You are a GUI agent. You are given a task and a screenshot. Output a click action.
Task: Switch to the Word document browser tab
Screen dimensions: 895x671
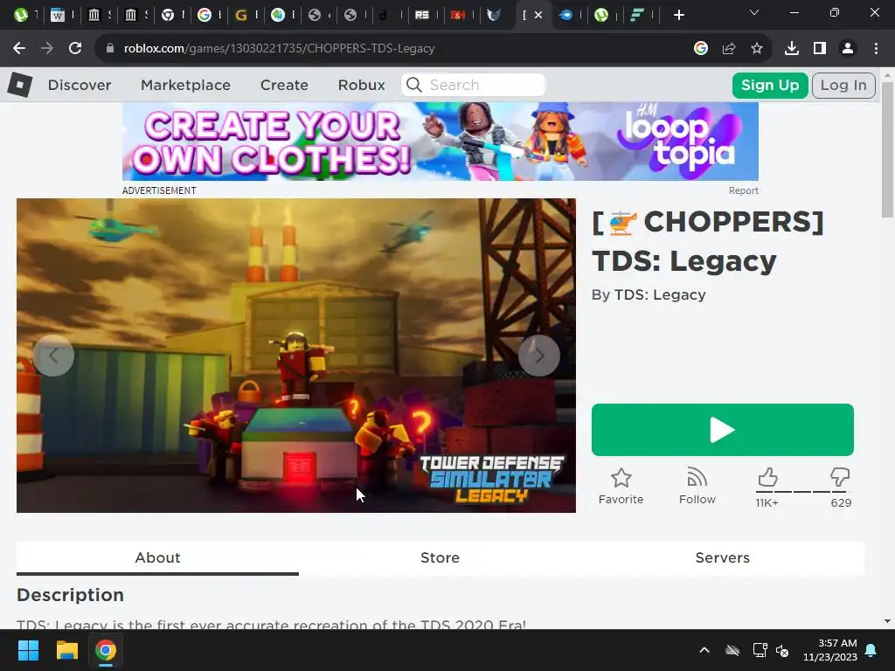point(58,15)
